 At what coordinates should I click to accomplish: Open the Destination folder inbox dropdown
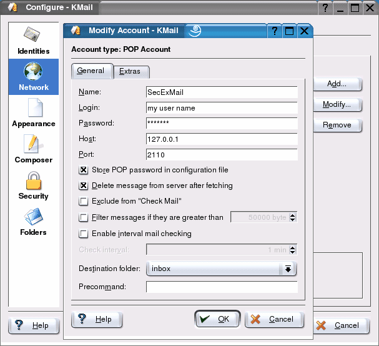(222, 269)
